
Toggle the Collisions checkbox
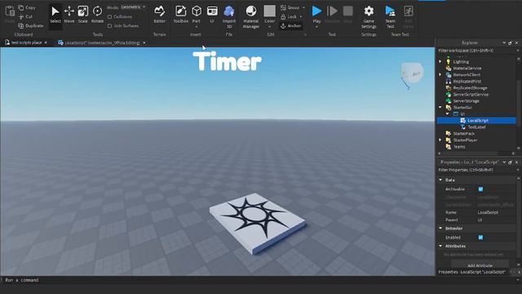click(110, 16)
